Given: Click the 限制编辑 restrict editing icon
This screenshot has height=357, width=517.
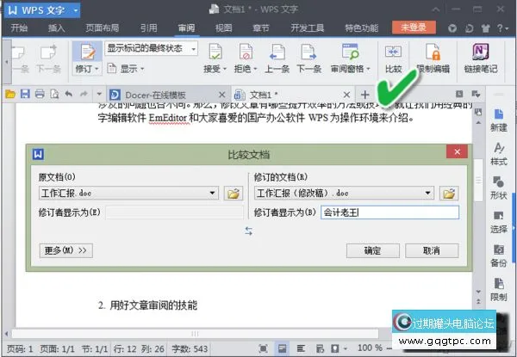Looking at the screenshot, I should 433,52.
